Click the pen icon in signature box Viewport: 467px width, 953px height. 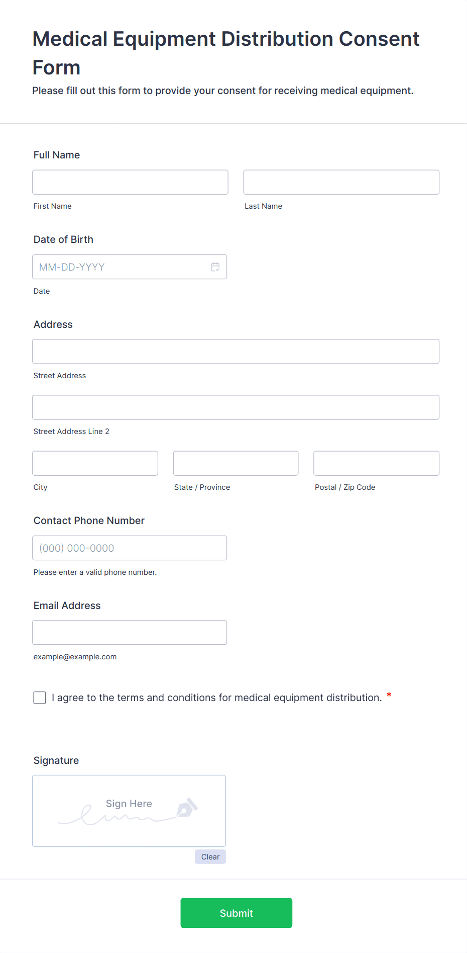coord(187,808)
